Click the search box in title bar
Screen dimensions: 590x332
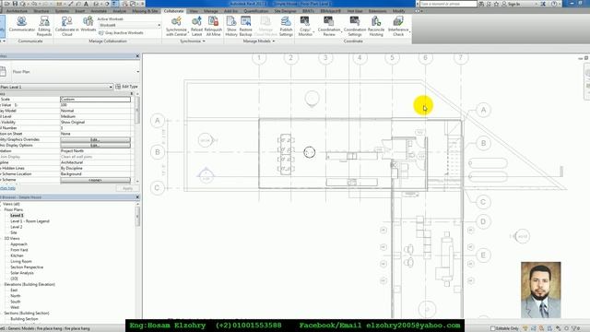(x=448, y=4)
